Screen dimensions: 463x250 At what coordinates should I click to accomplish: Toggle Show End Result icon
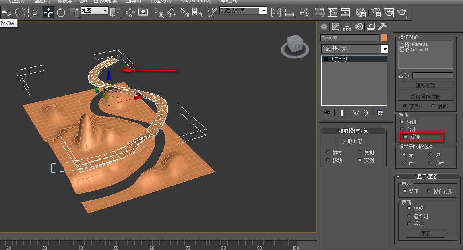click(x=342, y=112)
